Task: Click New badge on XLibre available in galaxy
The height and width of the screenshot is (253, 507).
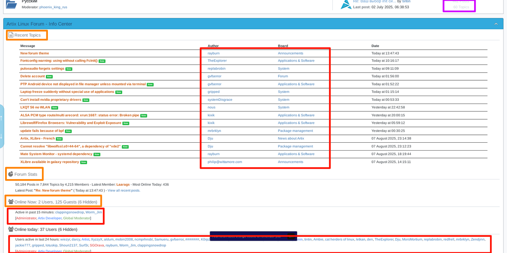Action: tap(84, 162)
